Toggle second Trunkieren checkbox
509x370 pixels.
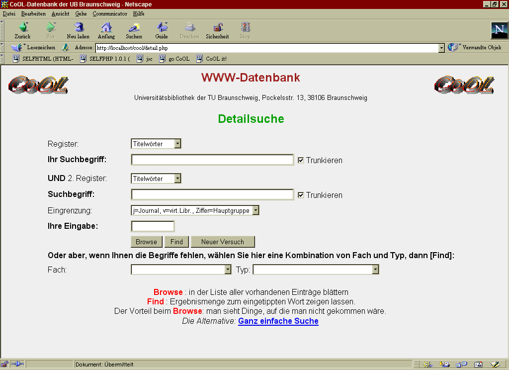[x=301, y=195]
